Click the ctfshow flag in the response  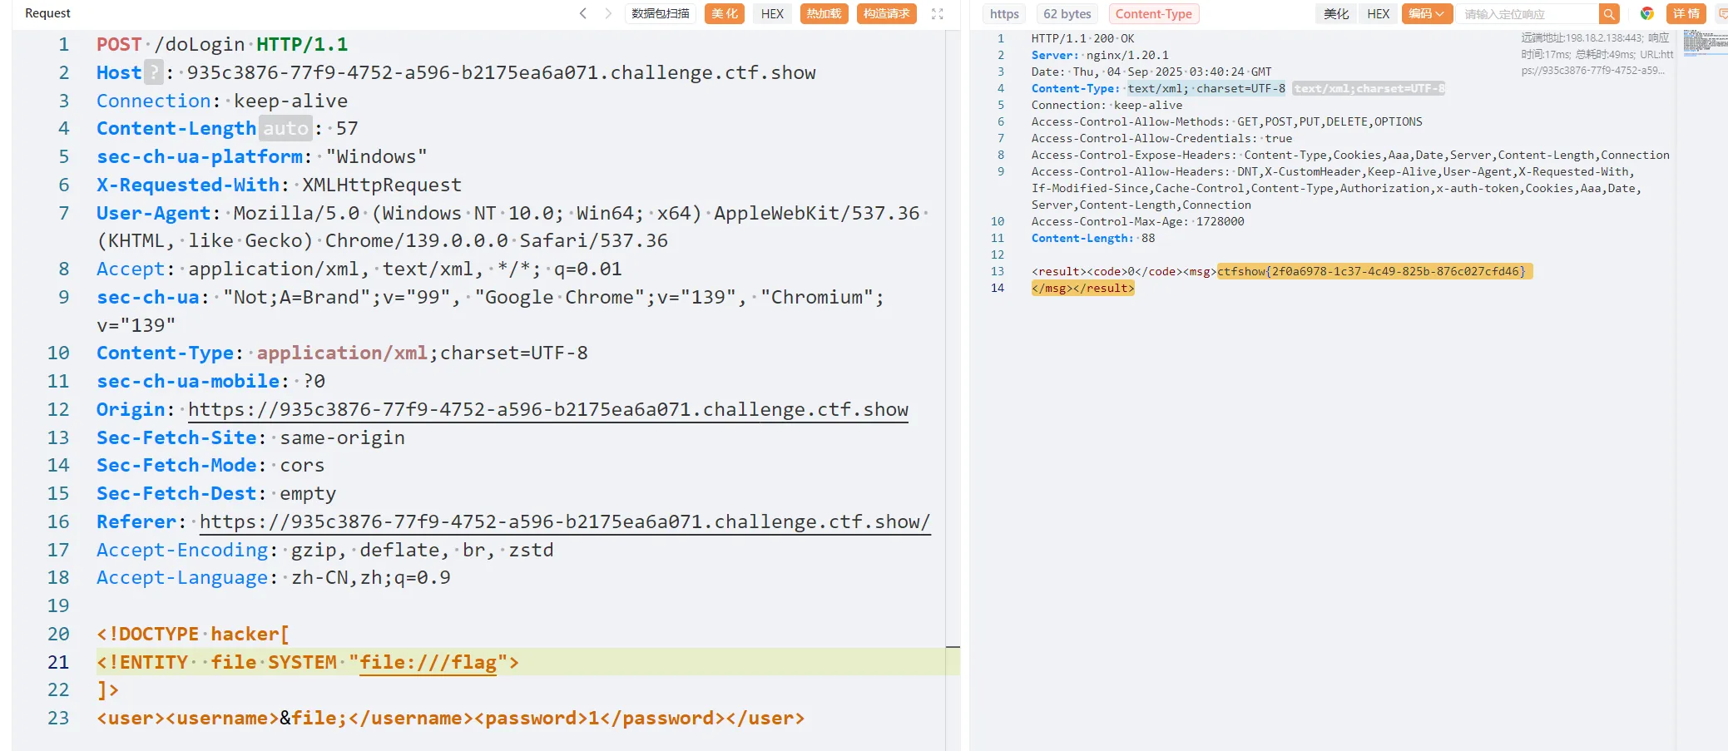click(x=1371, y=271)
